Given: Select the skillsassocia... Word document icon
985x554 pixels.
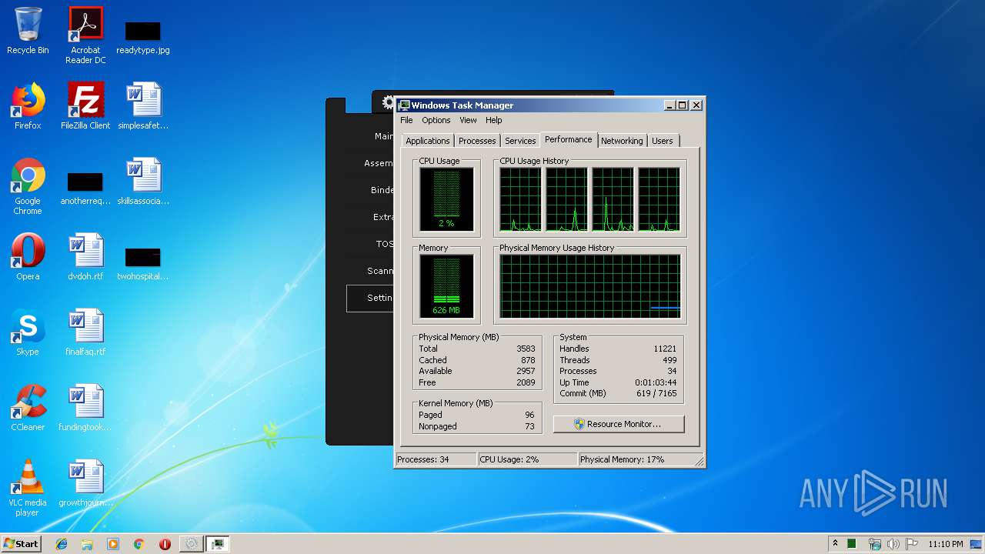Looking at the screenshot, I should click(143, 182).
